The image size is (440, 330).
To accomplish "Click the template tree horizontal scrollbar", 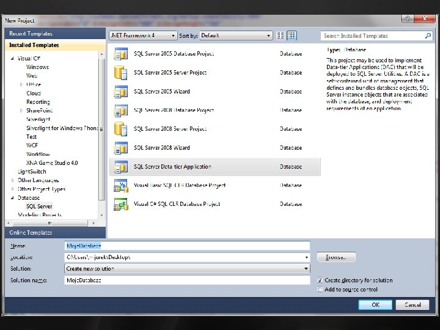I will [x=51, y=223].
